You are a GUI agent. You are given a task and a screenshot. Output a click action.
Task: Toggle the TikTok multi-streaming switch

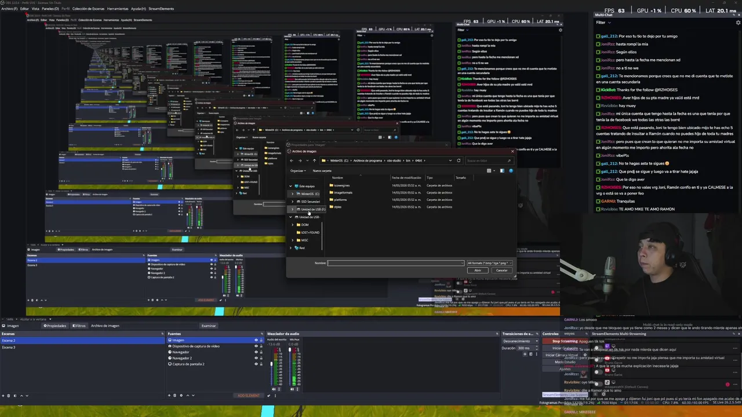coord(598,384)
